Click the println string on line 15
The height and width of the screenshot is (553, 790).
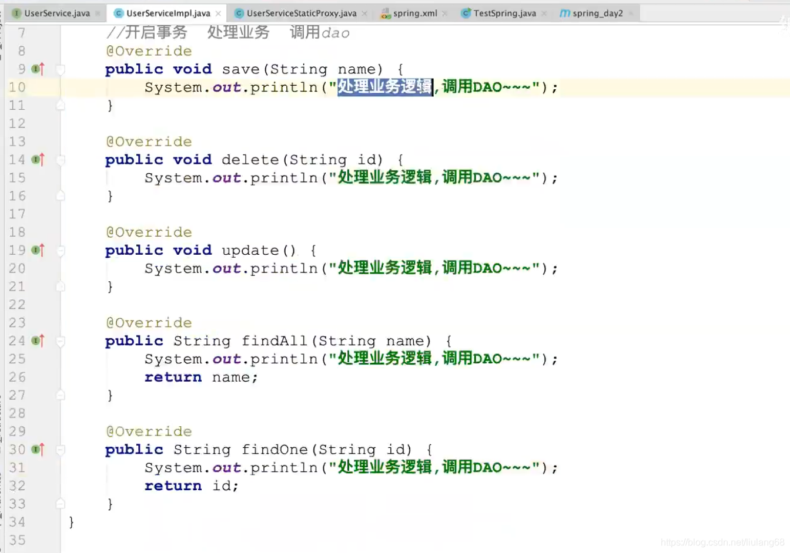coord(434,177)
